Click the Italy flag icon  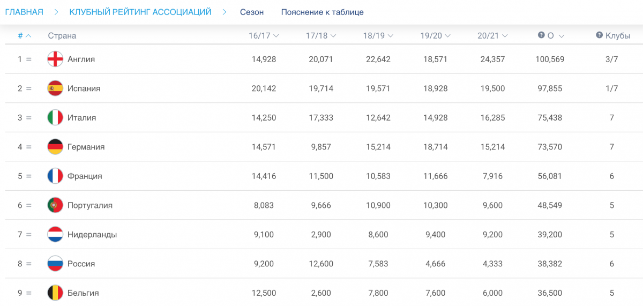[x=55, y=117]
